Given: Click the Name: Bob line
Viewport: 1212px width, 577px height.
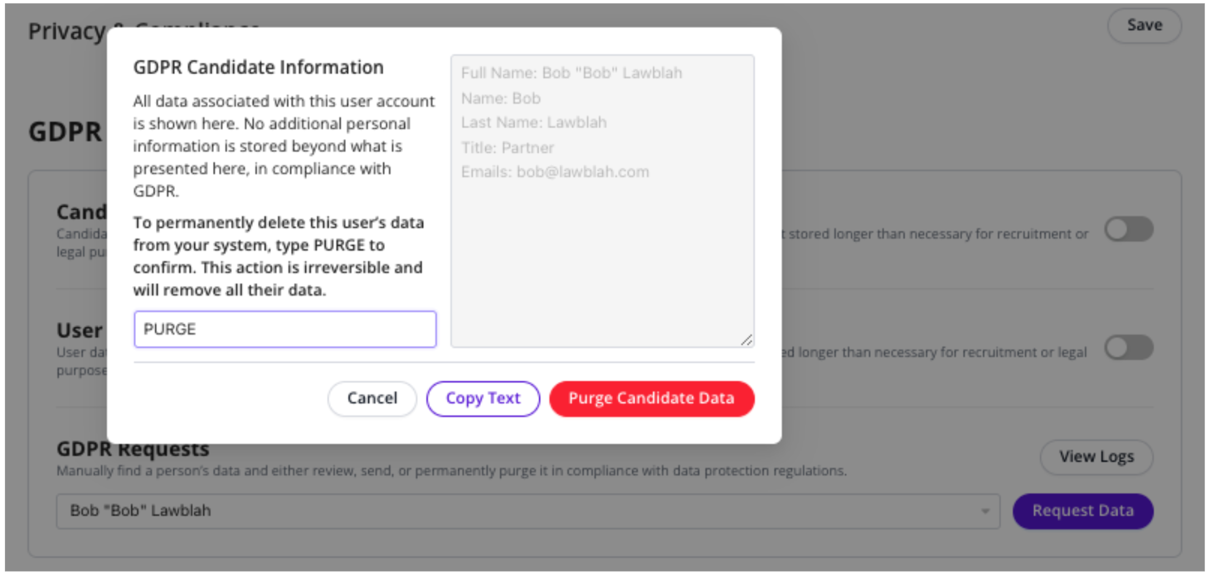Looking at the screenshot, I should pyautogui.click(x=500, y=99).
